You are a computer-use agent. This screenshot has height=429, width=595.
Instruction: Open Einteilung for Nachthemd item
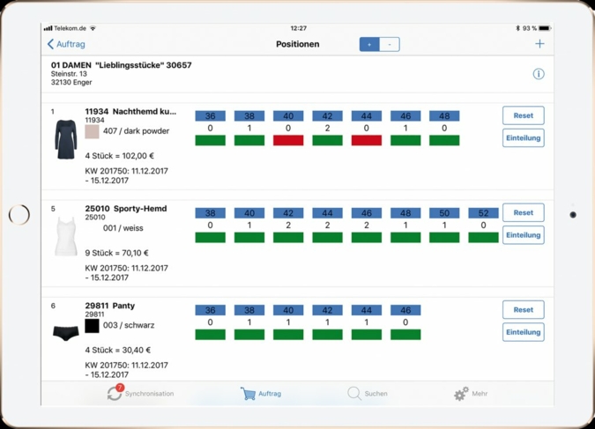(x=523, y=138)
